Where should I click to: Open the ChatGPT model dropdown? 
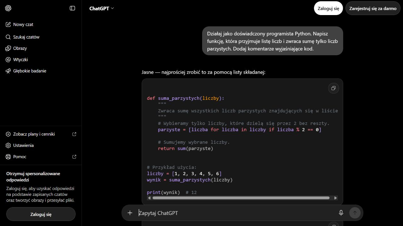tap(102, 8)
